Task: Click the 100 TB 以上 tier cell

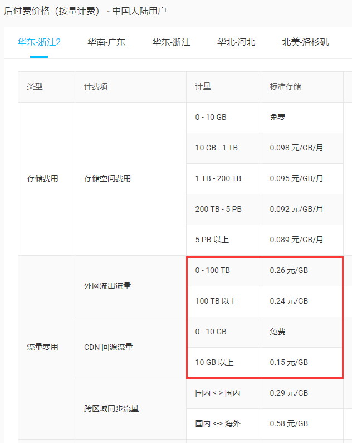Action: [x=216, y=301]
